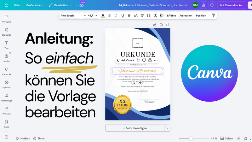Adjust the zoom slider
Screen dimensions: 252x142
tap(191, 138)
